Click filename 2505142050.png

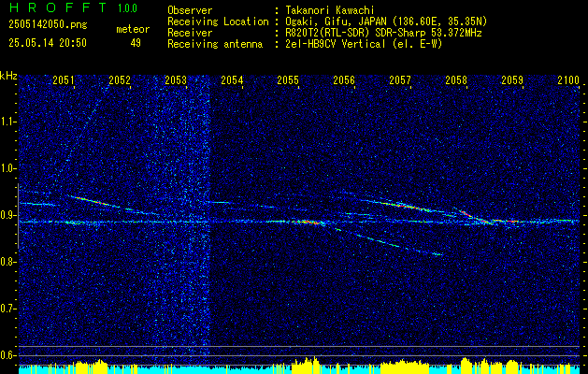click(x=48, y=24)
